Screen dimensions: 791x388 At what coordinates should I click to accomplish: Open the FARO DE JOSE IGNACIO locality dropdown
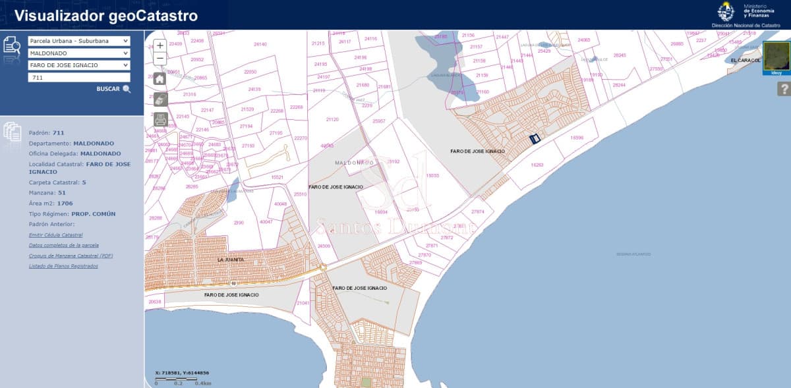pyautogui.click(x=79, y=65)
